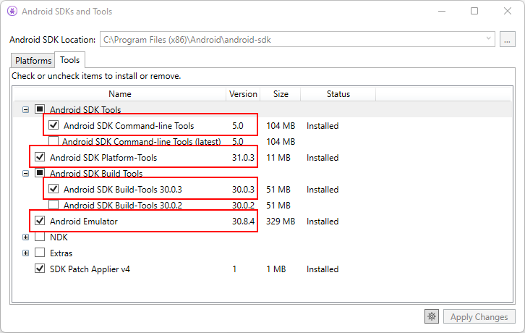Expand the Extras tree node
Screen dimensions: 525x333
pos(25,253)
